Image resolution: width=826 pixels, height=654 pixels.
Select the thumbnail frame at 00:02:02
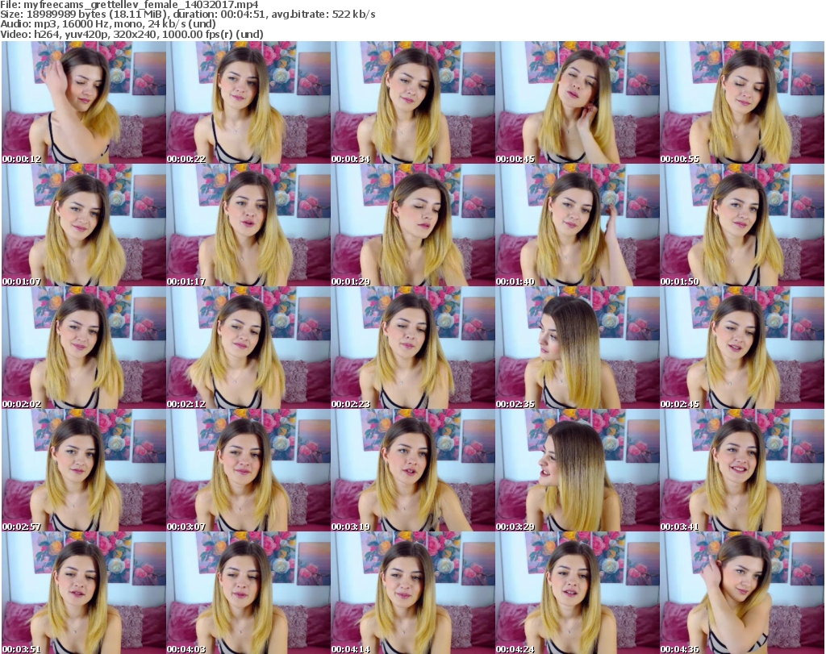[x=84, y=348]
